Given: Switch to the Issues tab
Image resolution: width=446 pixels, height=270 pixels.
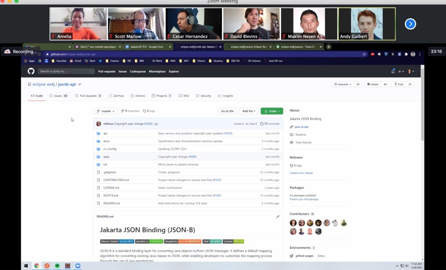Looking at the screenshot, I should pyautogui.click(x=59, y=96).
